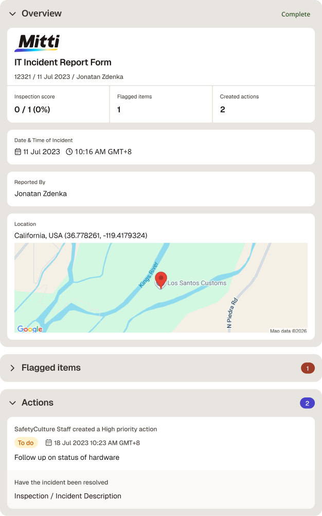Click the Mitti logo
Image resolution: width=322 pixels, height=516 pixels.
point(37,43)
